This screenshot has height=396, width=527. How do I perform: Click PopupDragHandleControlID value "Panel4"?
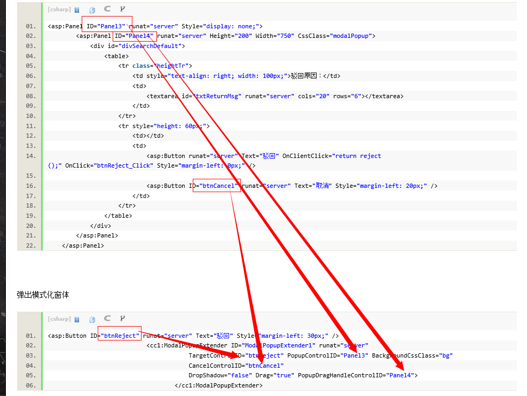(400, 375)
